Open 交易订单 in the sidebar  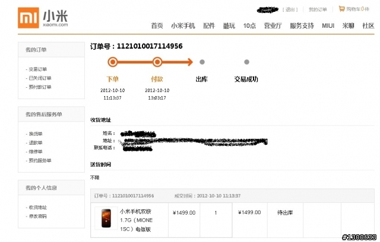37,69
